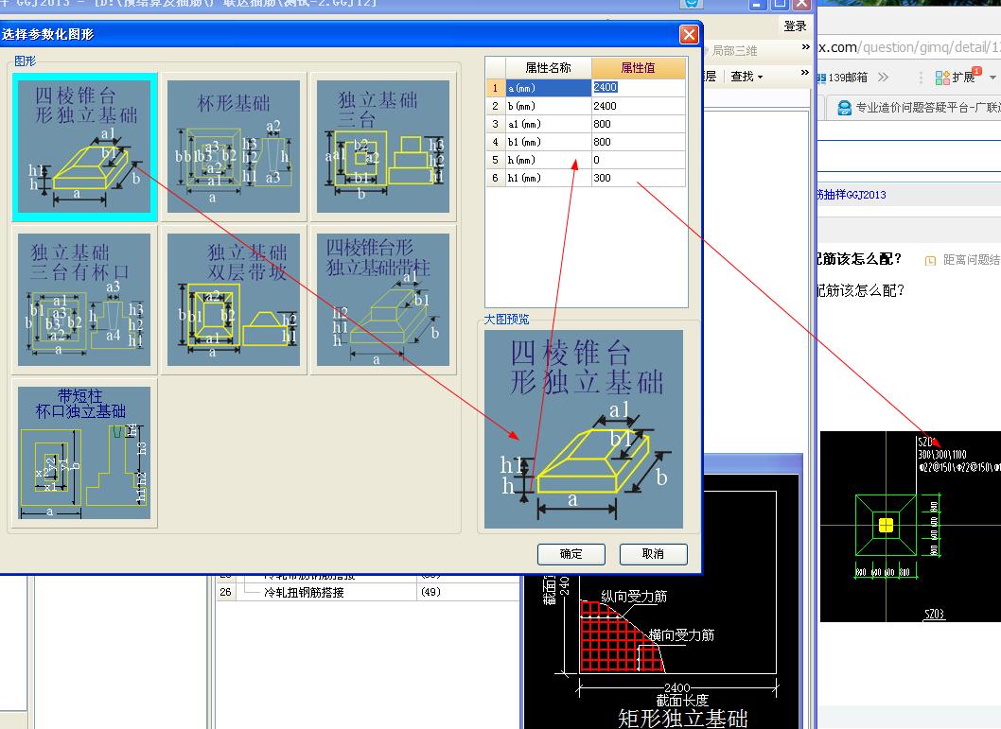The image size is (1001, 729).
Task: Click the 取消 button
Action: coord(653,554)
